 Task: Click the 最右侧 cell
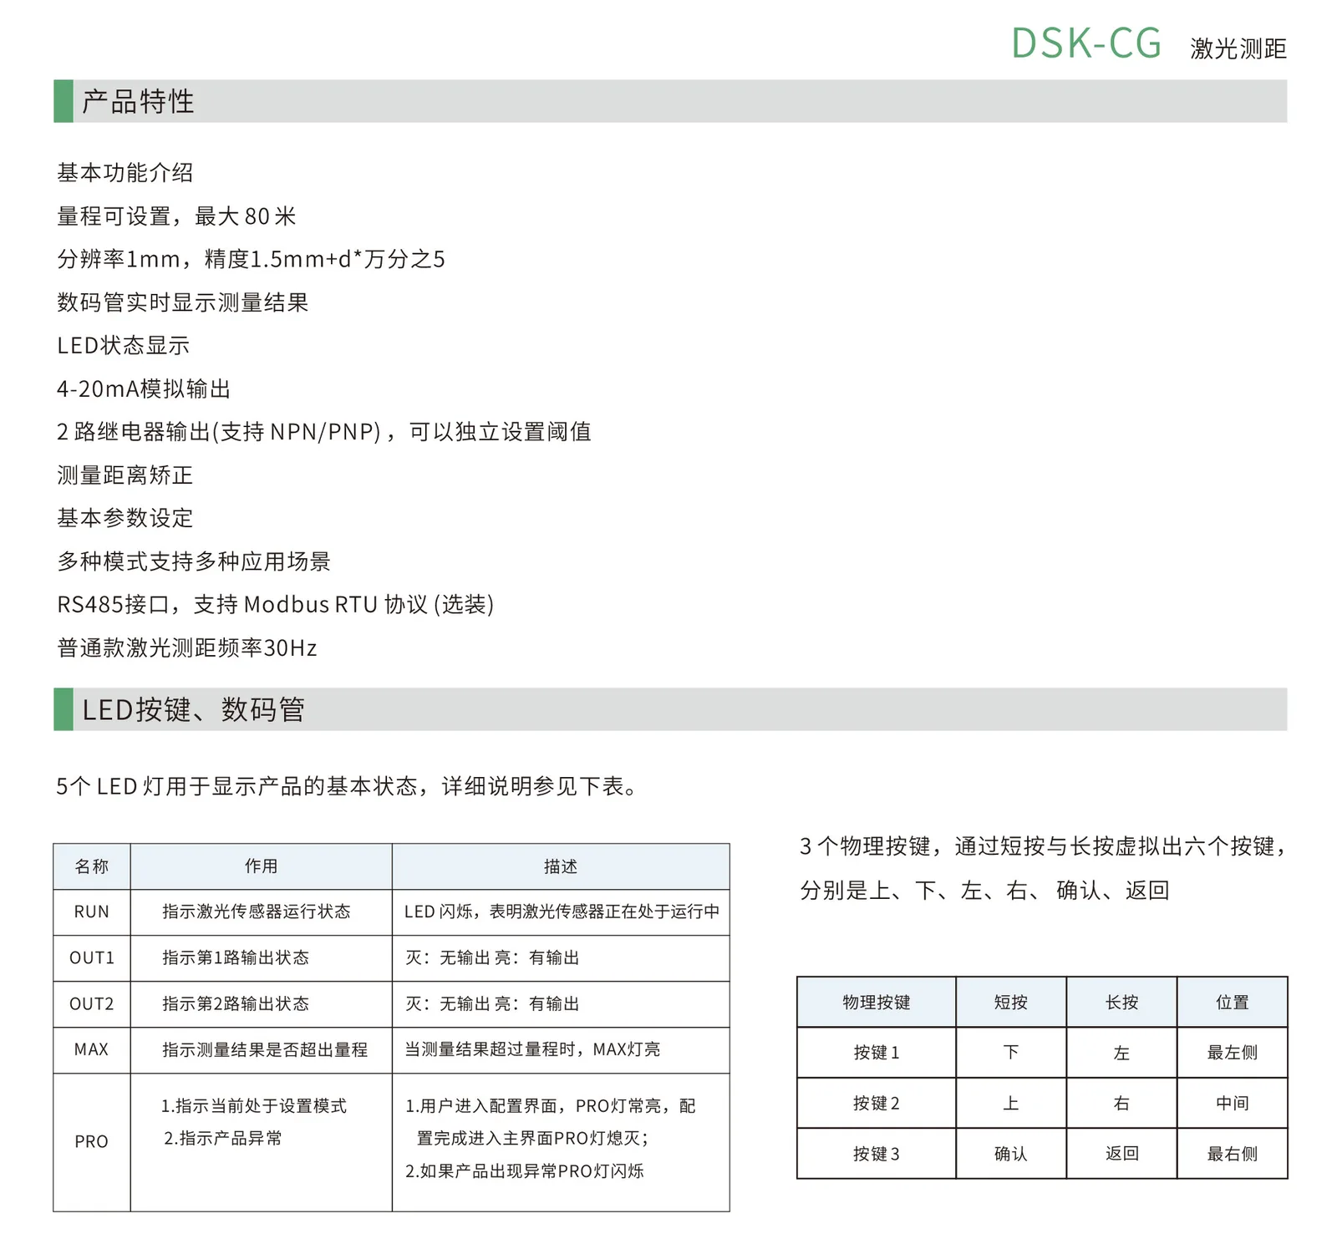point(1233,1154)
